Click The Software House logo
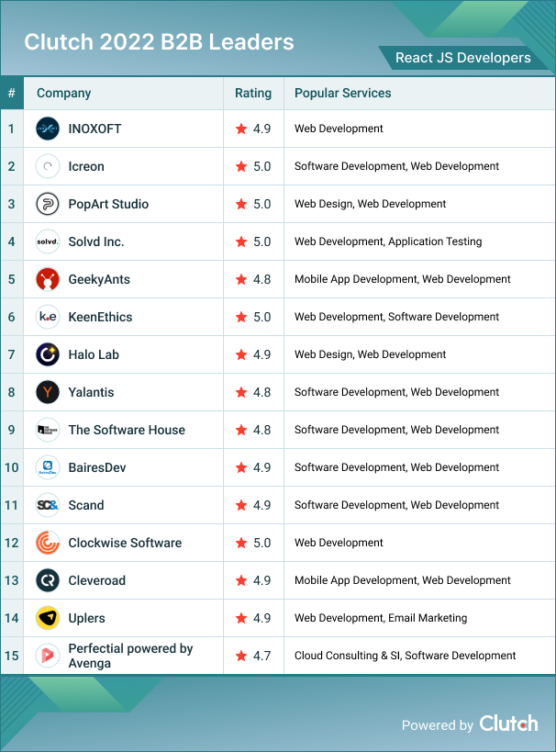This screenshot has height=752, width=556. pyautogui.click(x=48, y=430)
